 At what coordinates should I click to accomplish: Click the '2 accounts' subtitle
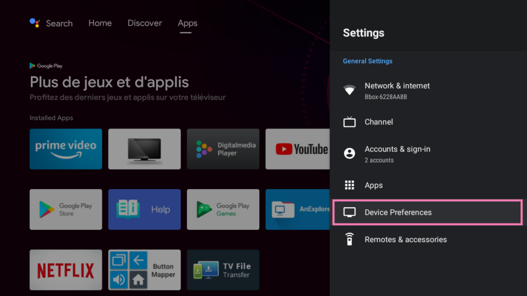pos(379,160)
